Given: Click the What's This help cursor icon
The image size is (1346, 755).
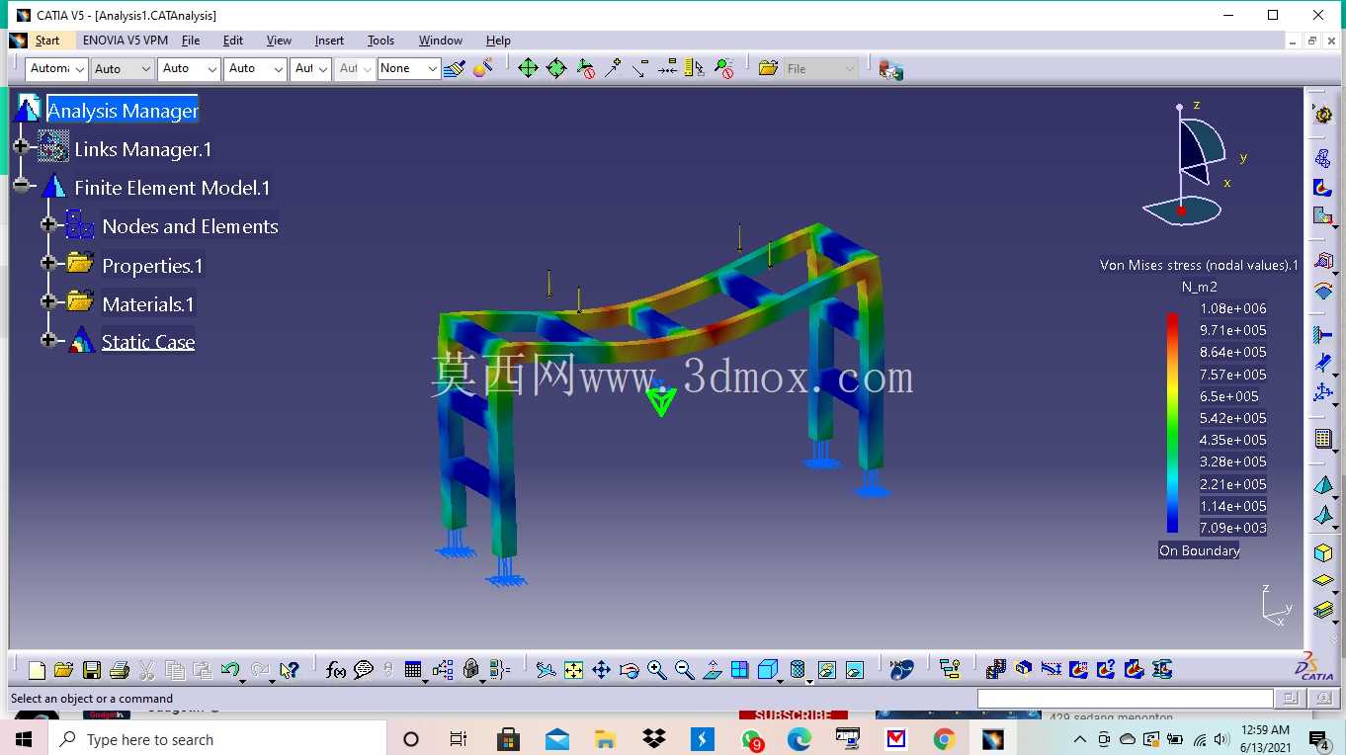Looking at the screenshot, I should click(289, 670).
